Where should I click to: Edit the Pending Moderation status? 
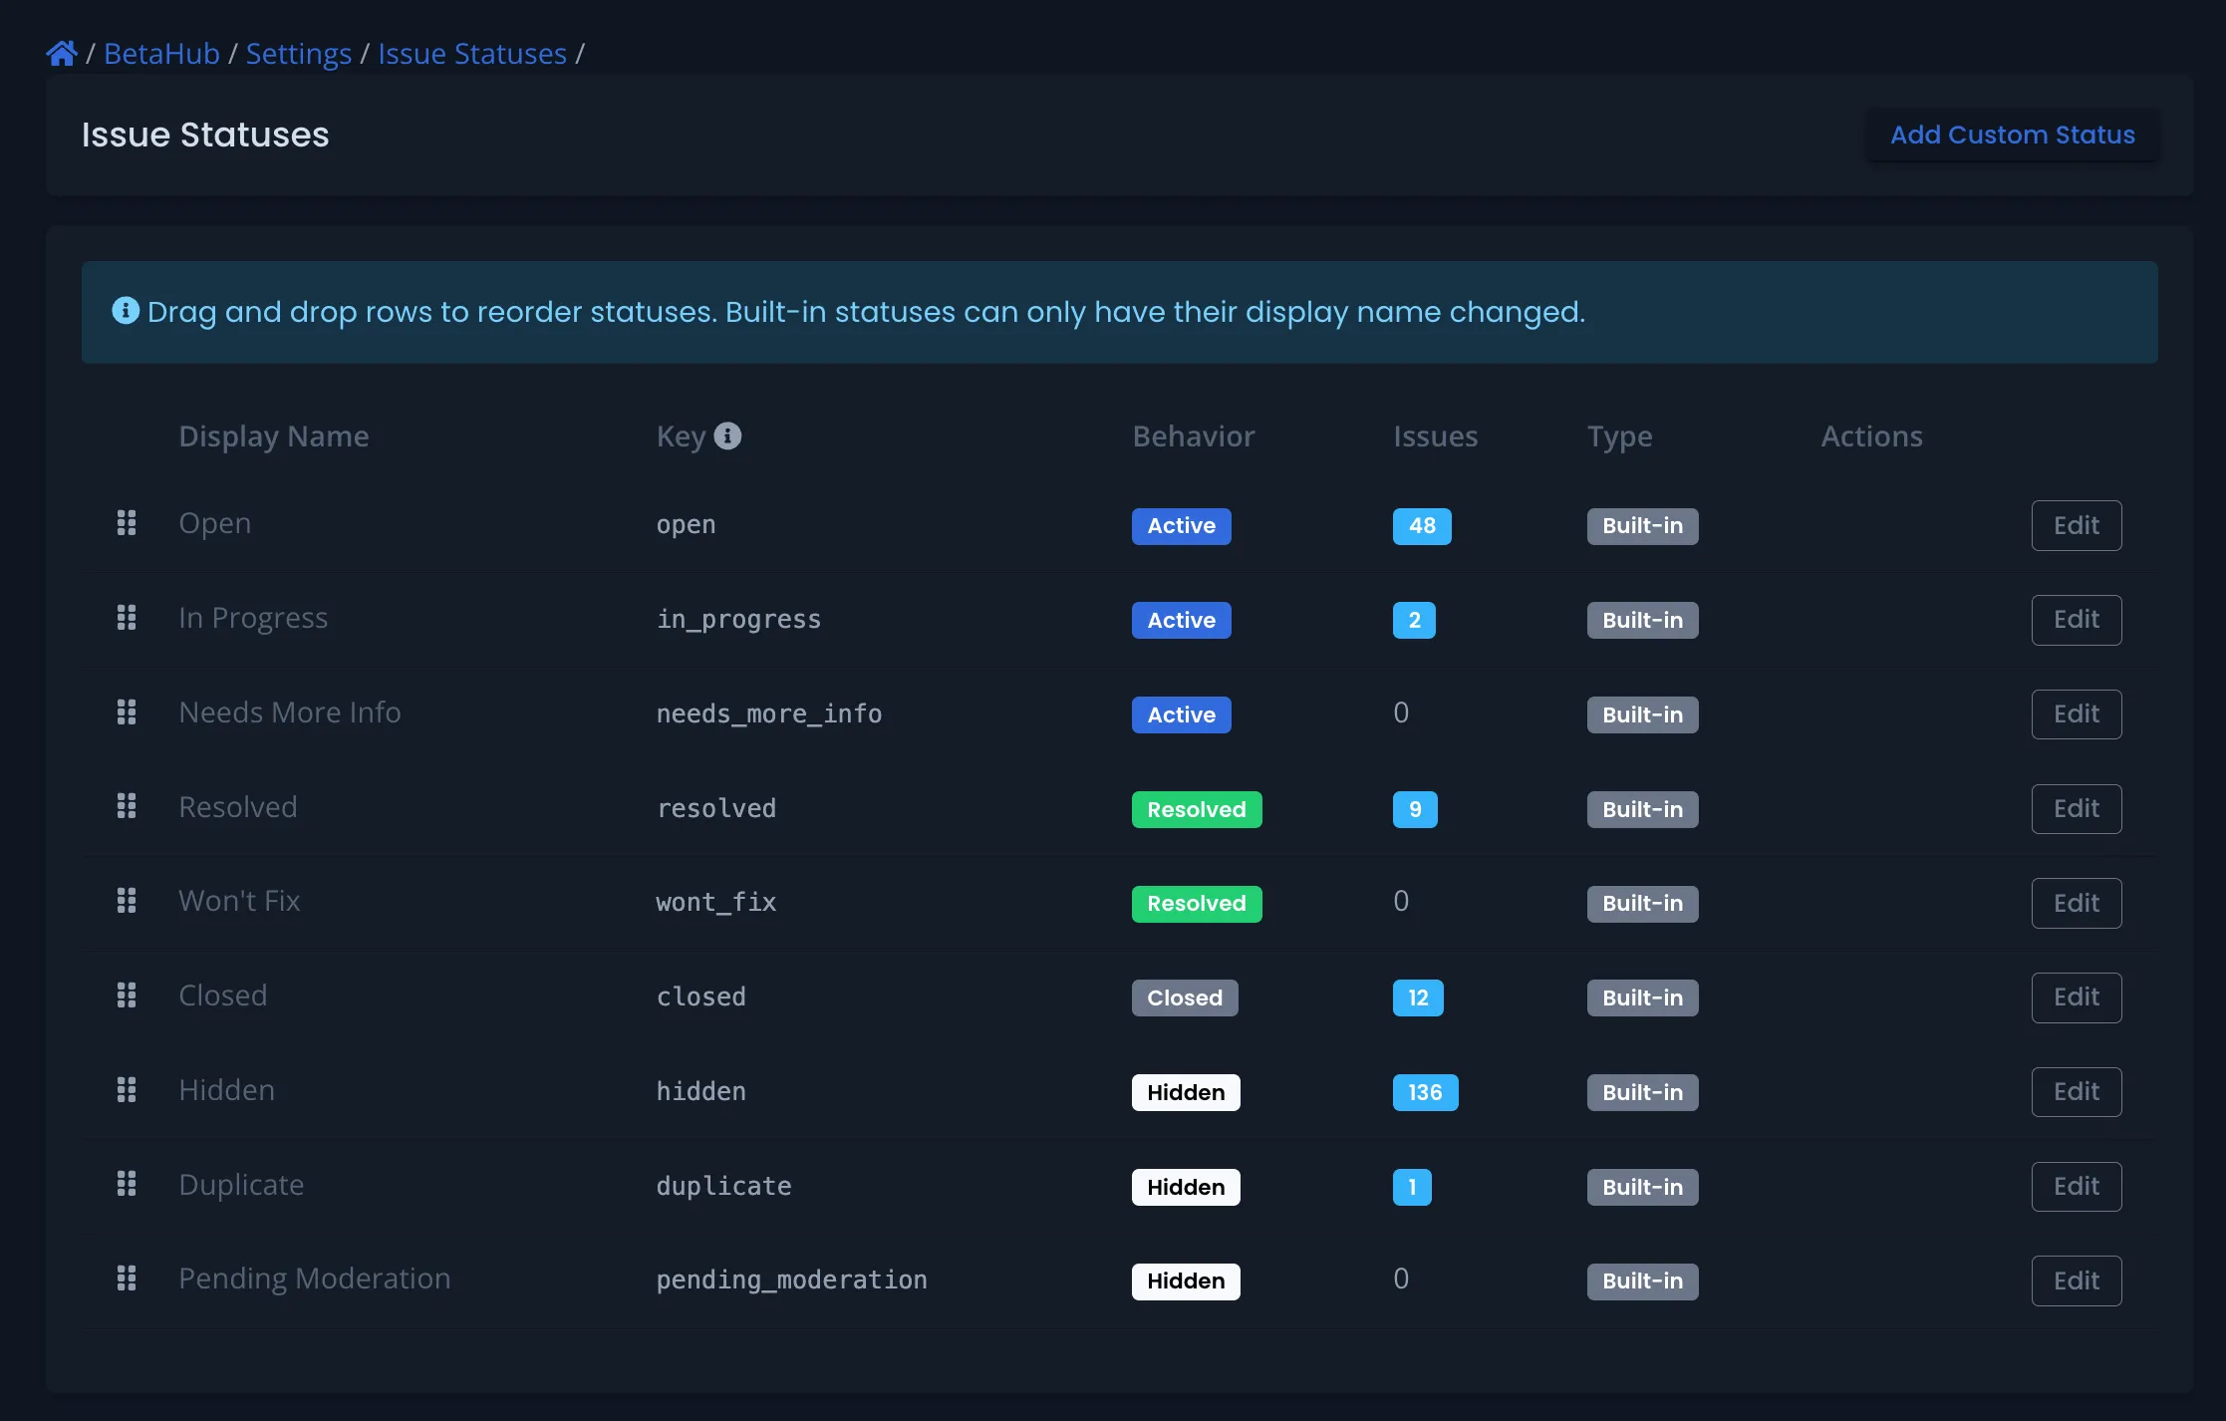click(2076, 1280)
